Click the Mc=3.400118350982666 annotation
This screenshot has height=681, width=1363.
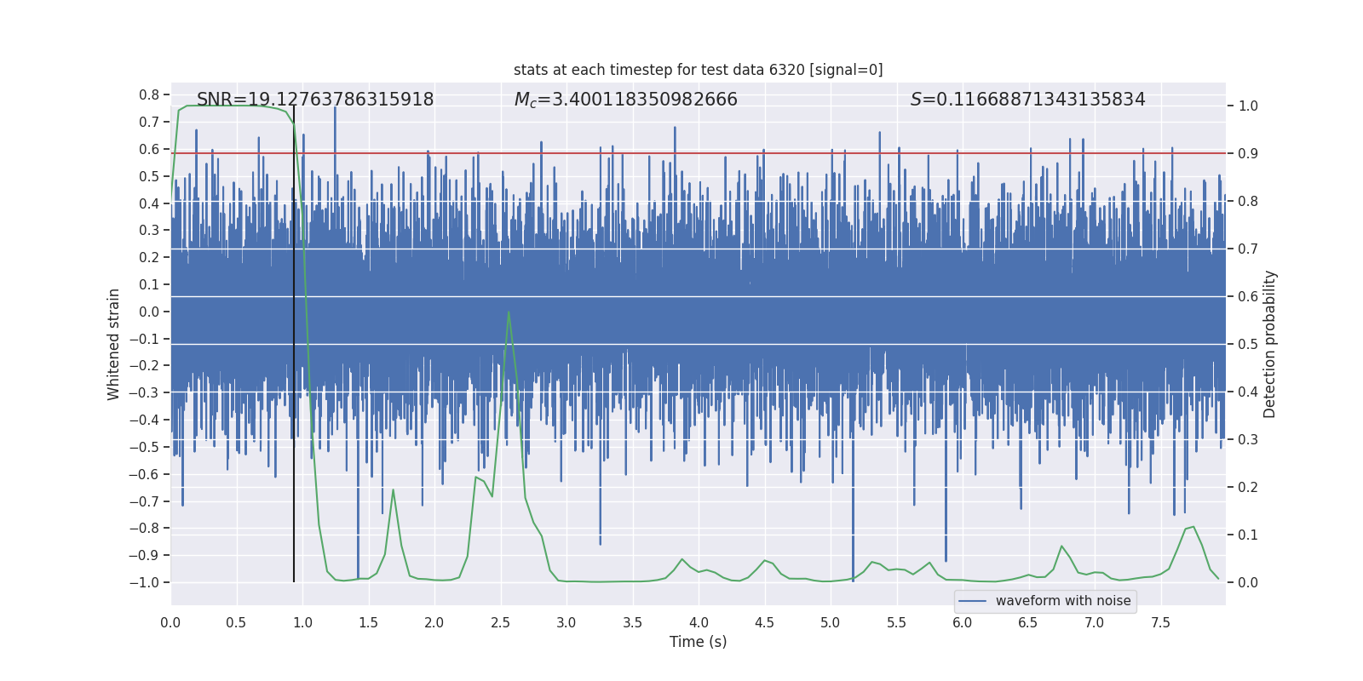[625, 100]
